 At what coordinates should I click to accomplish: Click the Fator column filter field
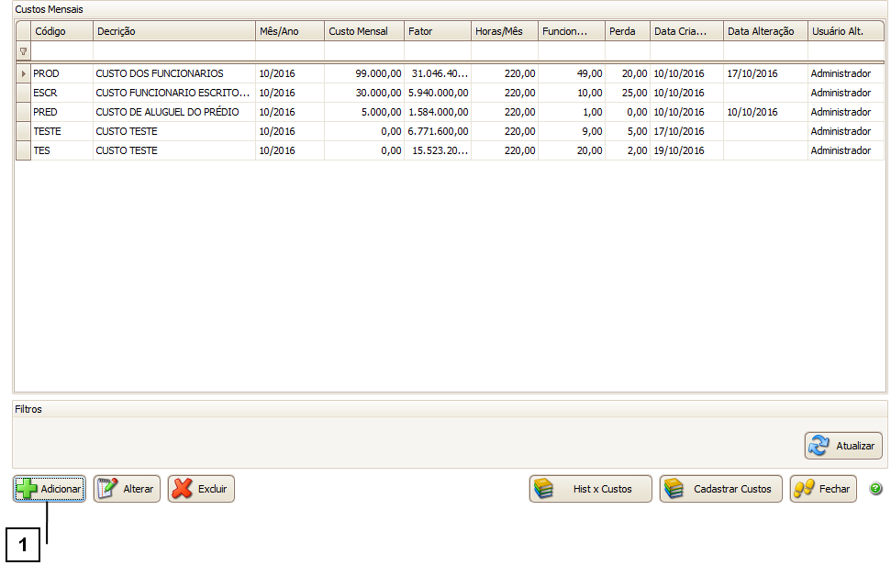click(437, 52)
